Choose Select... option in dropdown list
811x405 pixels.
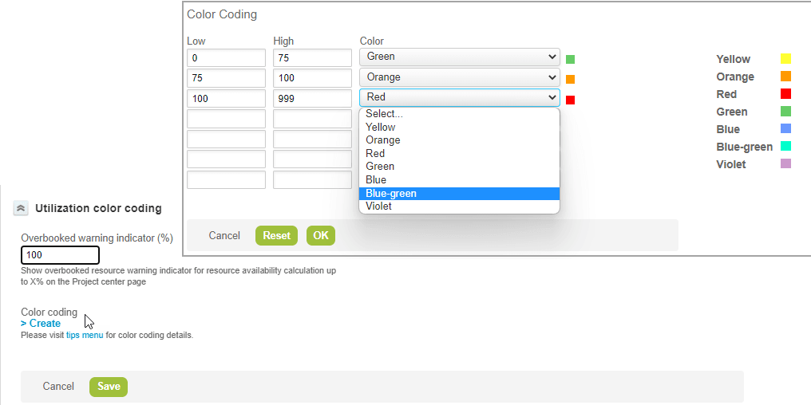[x=459, y=114]
